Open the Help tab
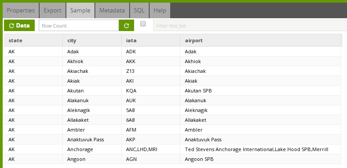This screenshot has height=168, width=347. 160,10
